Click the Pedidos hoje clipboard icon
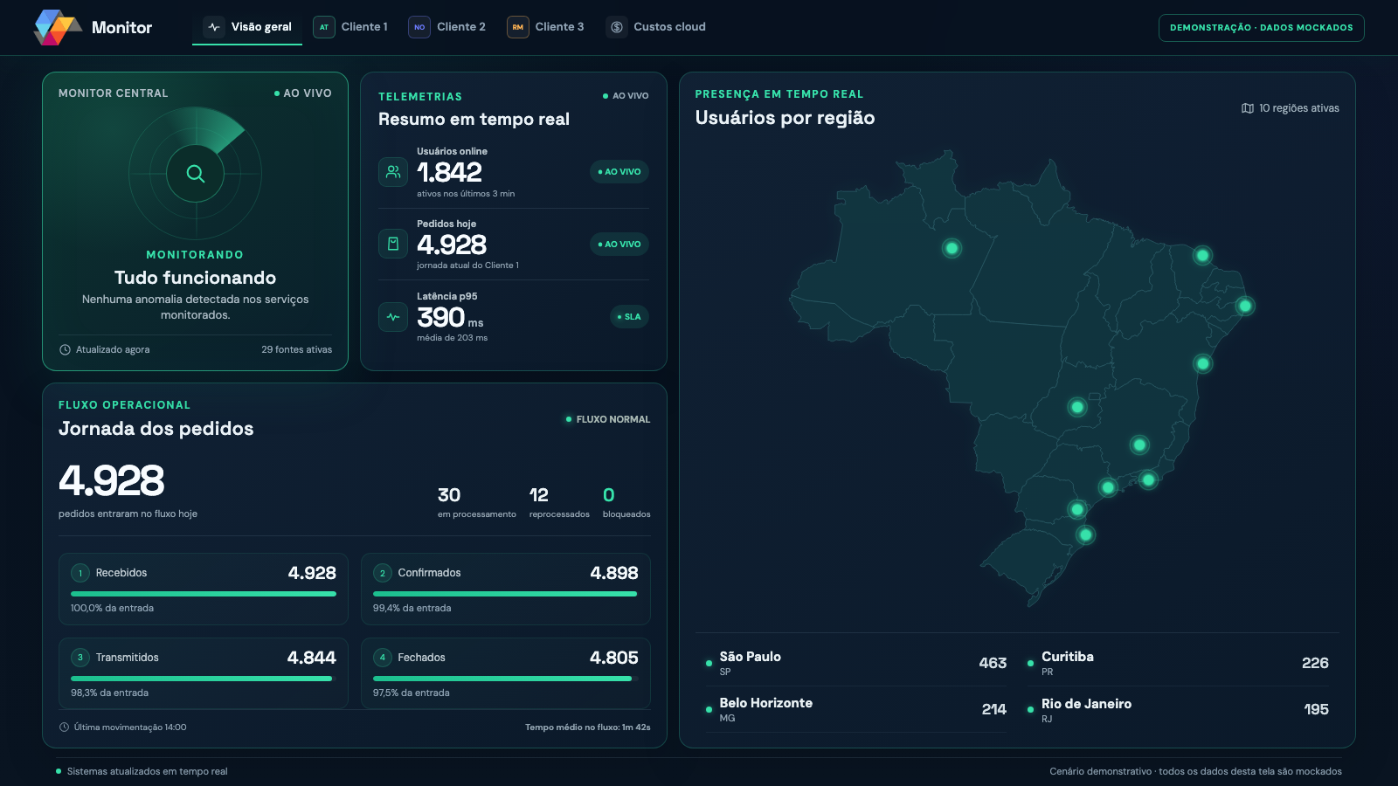This screenshot has height=786, width=1398. (x=393, y=244)
